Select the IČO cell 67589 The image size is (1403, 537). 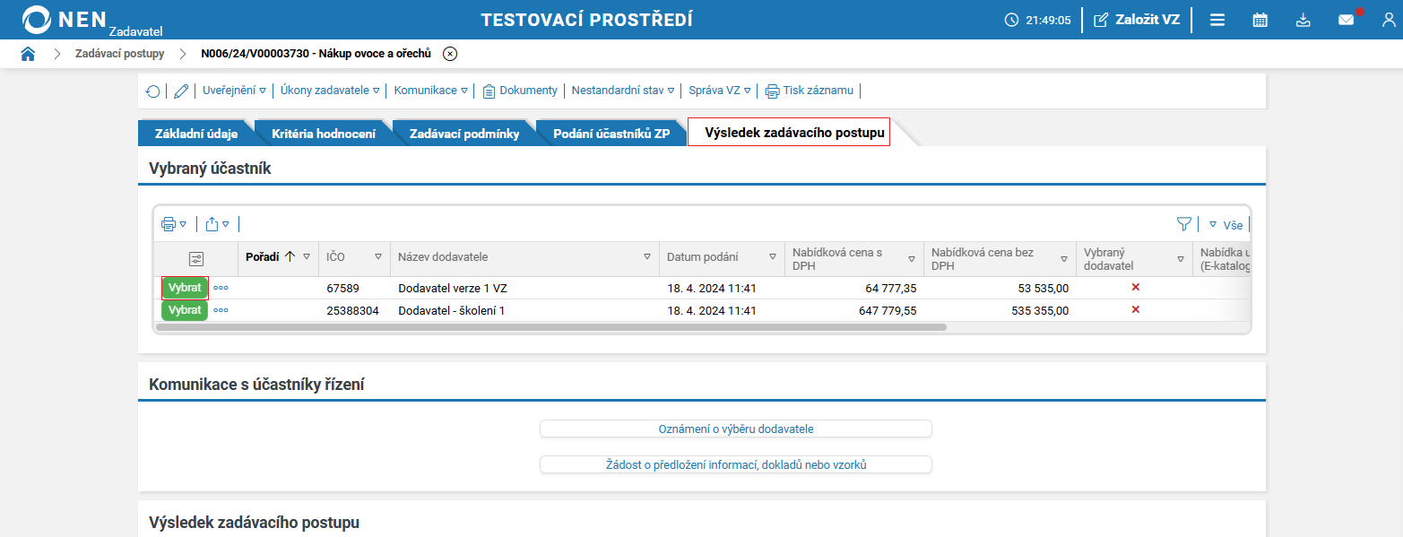coord(342,288)
